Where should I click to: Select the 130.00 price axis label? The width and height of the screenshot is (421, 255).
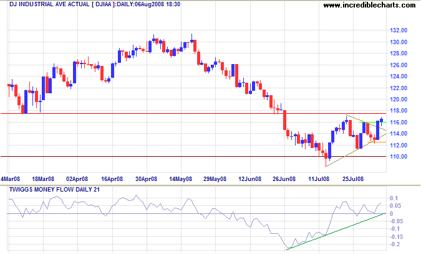tap(399, 42)
